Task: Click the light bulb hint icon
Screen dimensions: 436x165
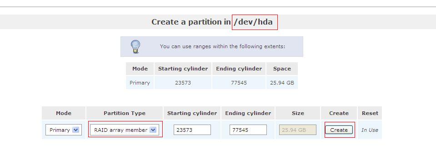Action: [135, 47]
